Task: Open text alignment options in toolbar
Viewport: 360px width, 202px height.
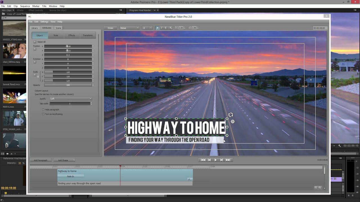Action: 170,28
